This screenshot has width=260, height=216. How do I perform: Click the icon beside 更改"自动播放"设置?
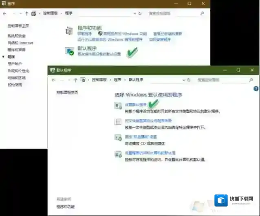tap(118, 138)
